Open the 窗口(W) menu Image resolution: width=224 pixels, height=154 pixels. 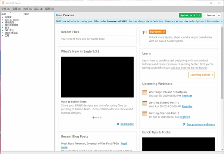tap(38, 9)
